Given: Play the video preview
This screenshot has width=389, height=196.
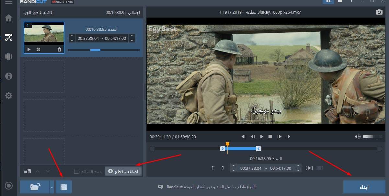Looking at the screenshot, I should 262,137.
